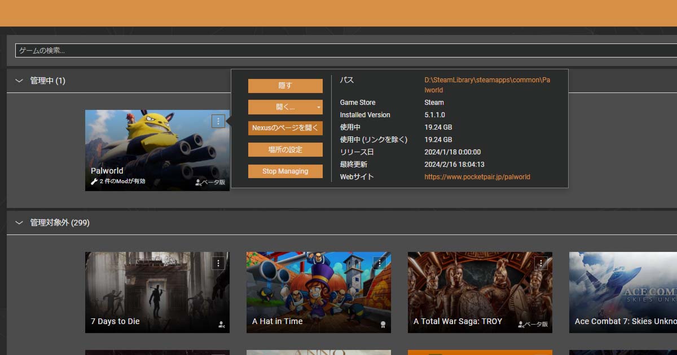Open three-dot menu on 7 Days to Die
The image size is (677, 355).
point(218,263)
